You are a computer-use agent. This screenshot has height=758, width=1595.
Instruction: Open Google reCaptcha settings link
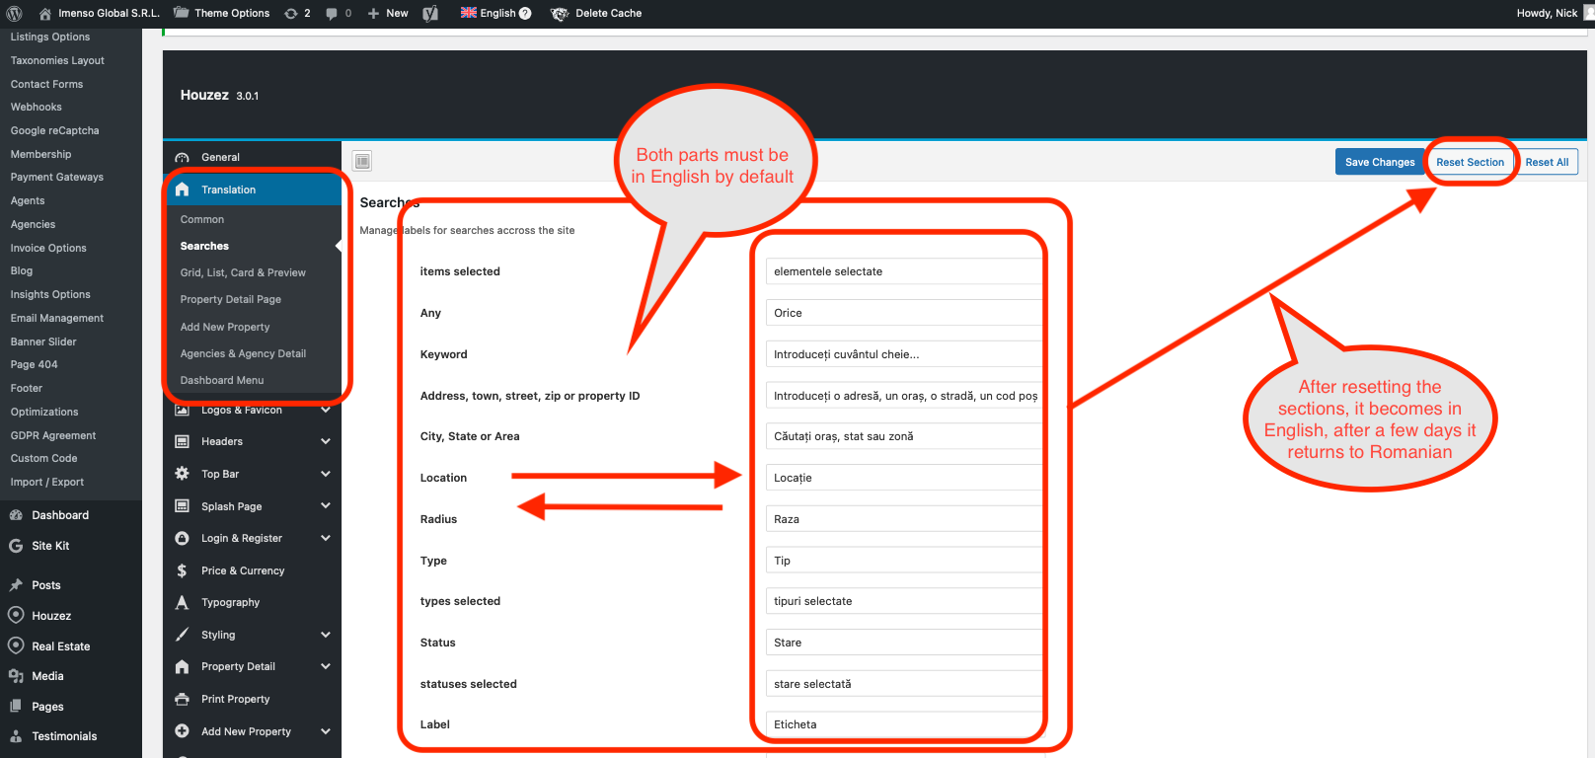(55, 130)
